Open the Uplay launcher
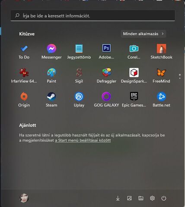 pyautogui.click(x=79, y=100)
